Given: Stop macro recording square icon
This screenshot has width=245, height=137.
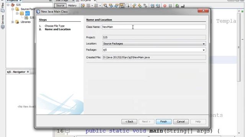Looking at the screenshot, I should point(170,6).
